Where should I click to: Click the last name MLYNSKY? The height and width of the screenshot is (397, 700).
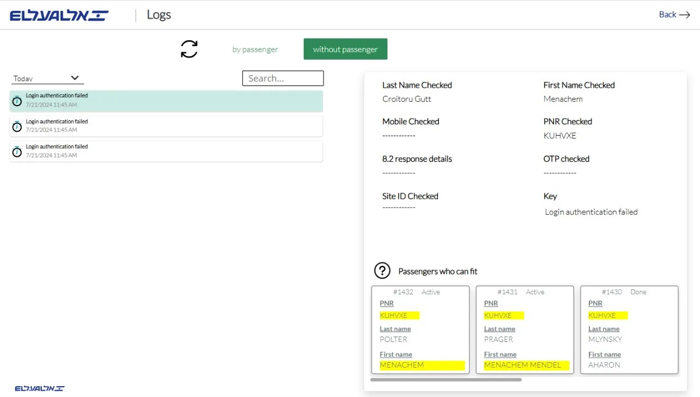(605, 339)
